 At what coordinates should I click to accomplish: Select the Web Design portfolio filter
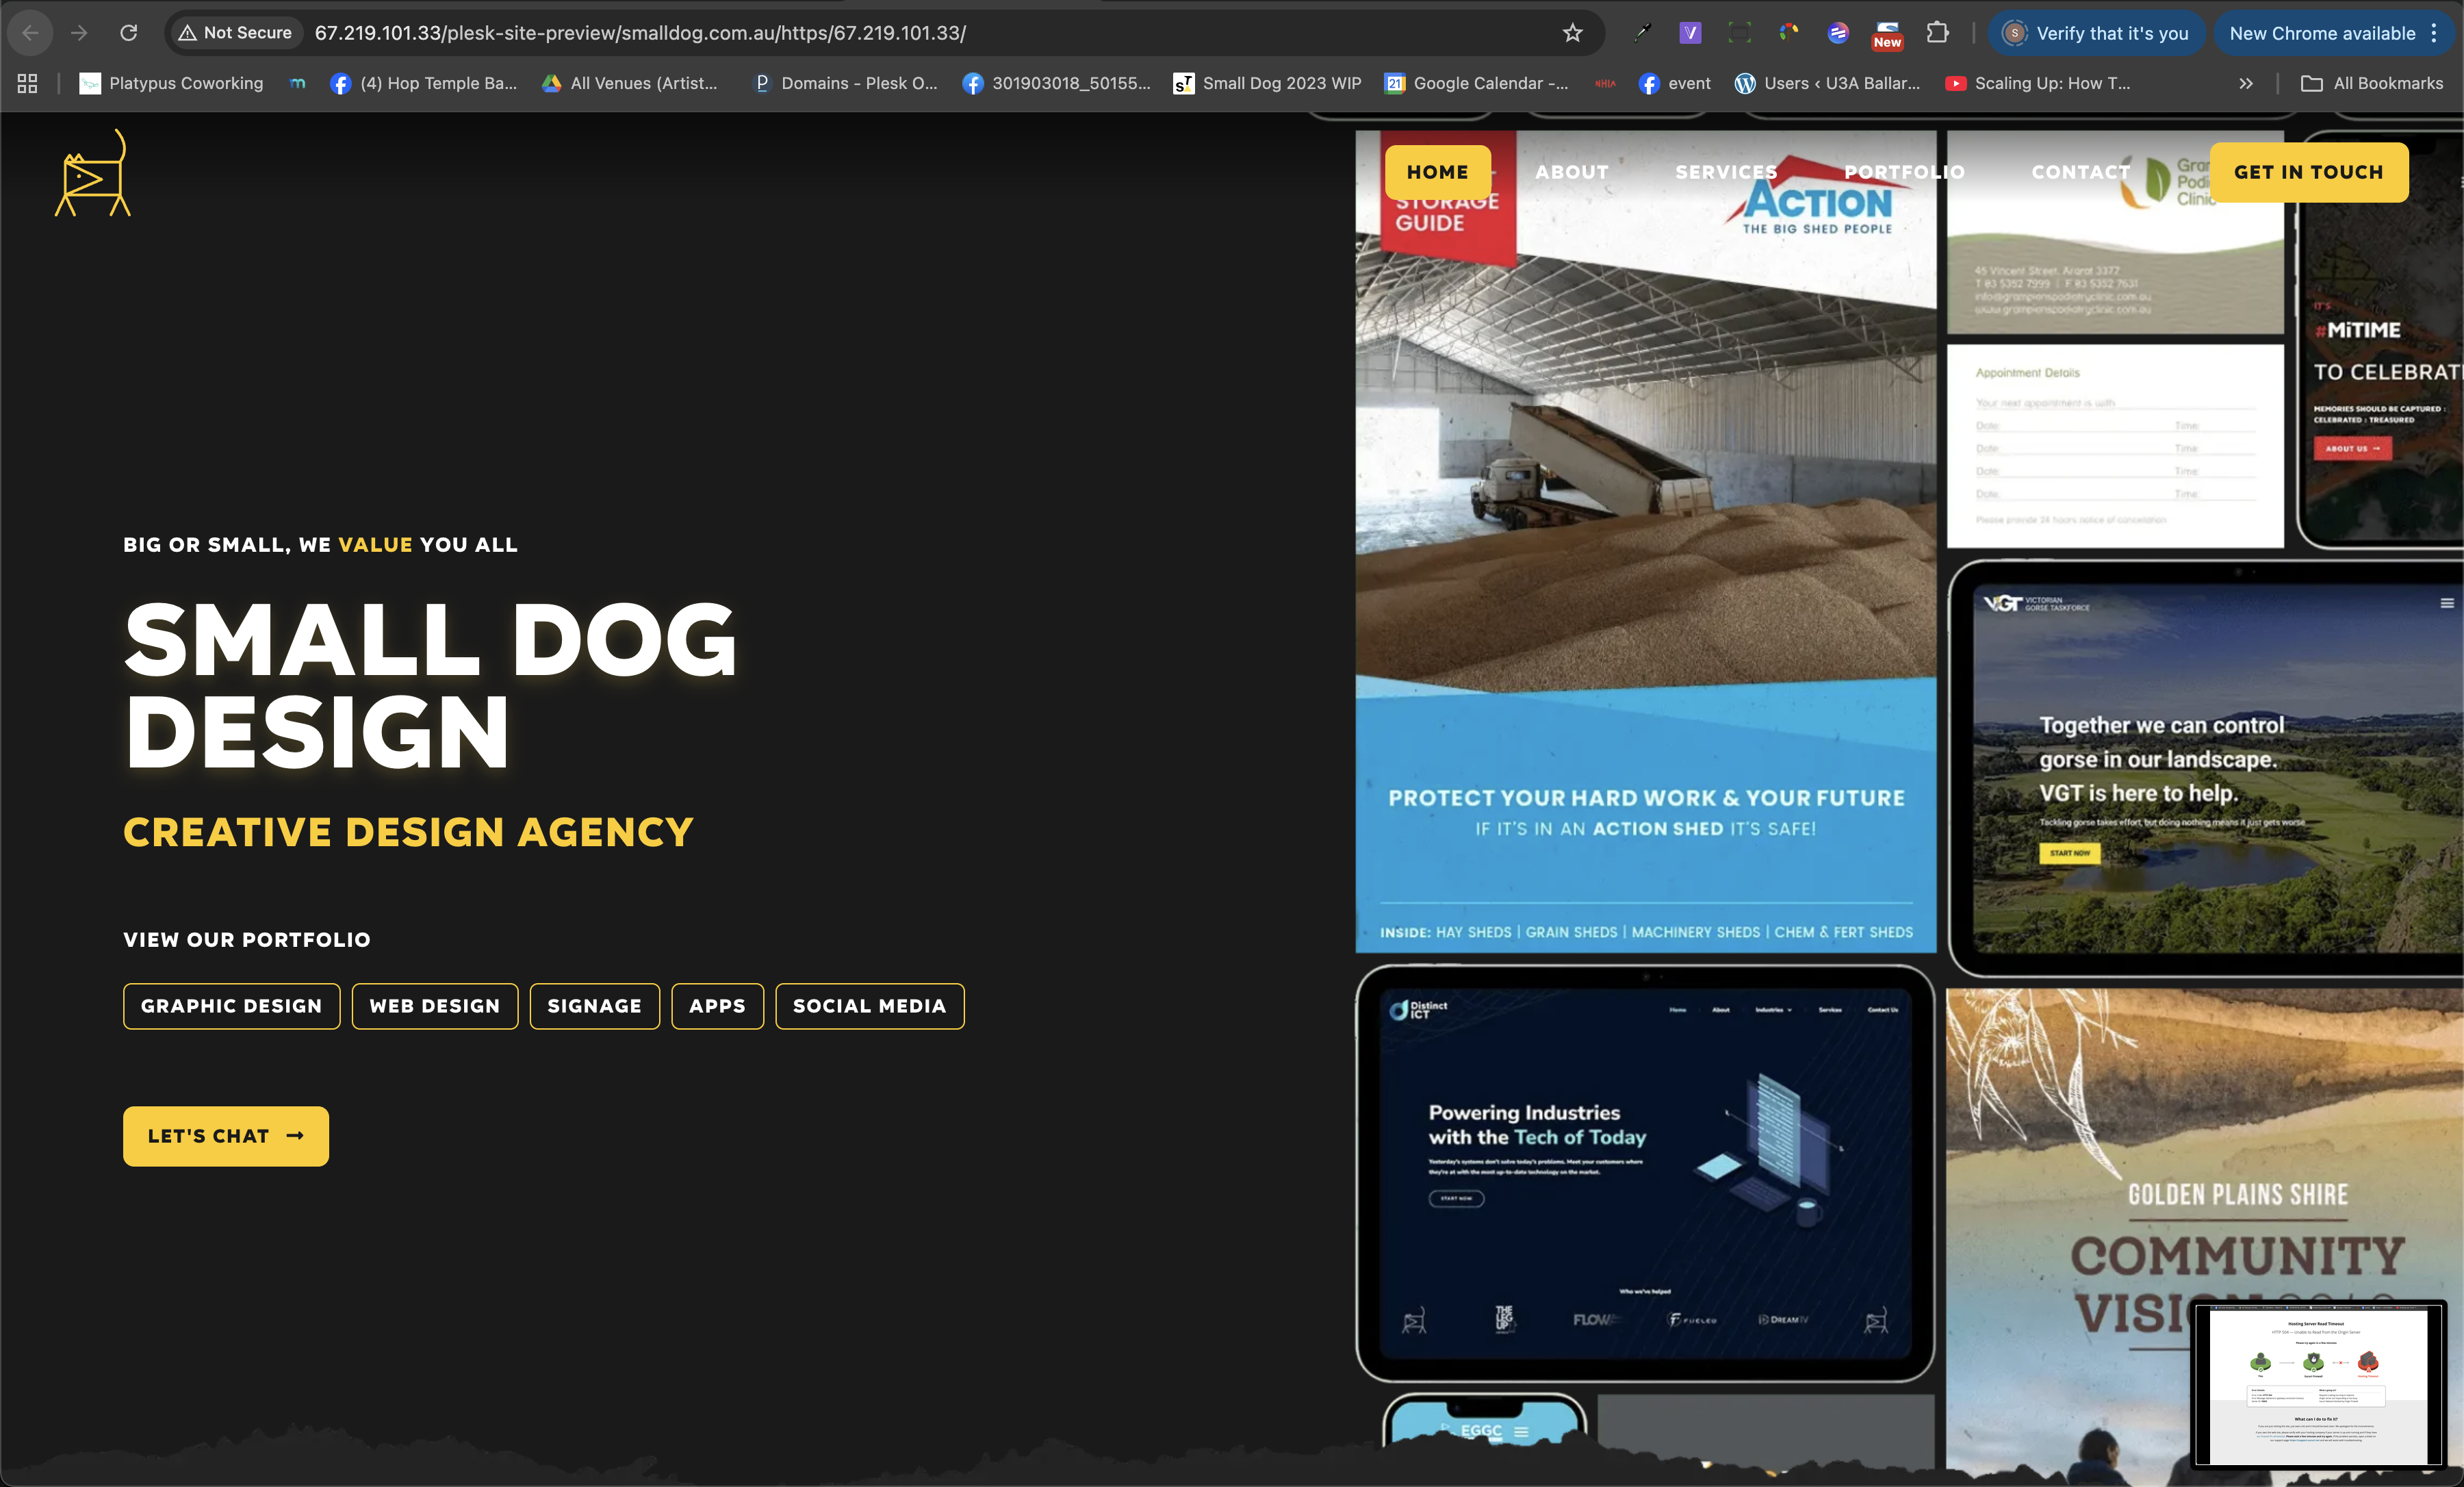click(x=434, y=1006)
